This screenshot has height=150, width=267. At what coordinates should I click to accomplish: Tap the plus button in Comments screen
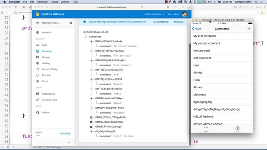(249, 29)
